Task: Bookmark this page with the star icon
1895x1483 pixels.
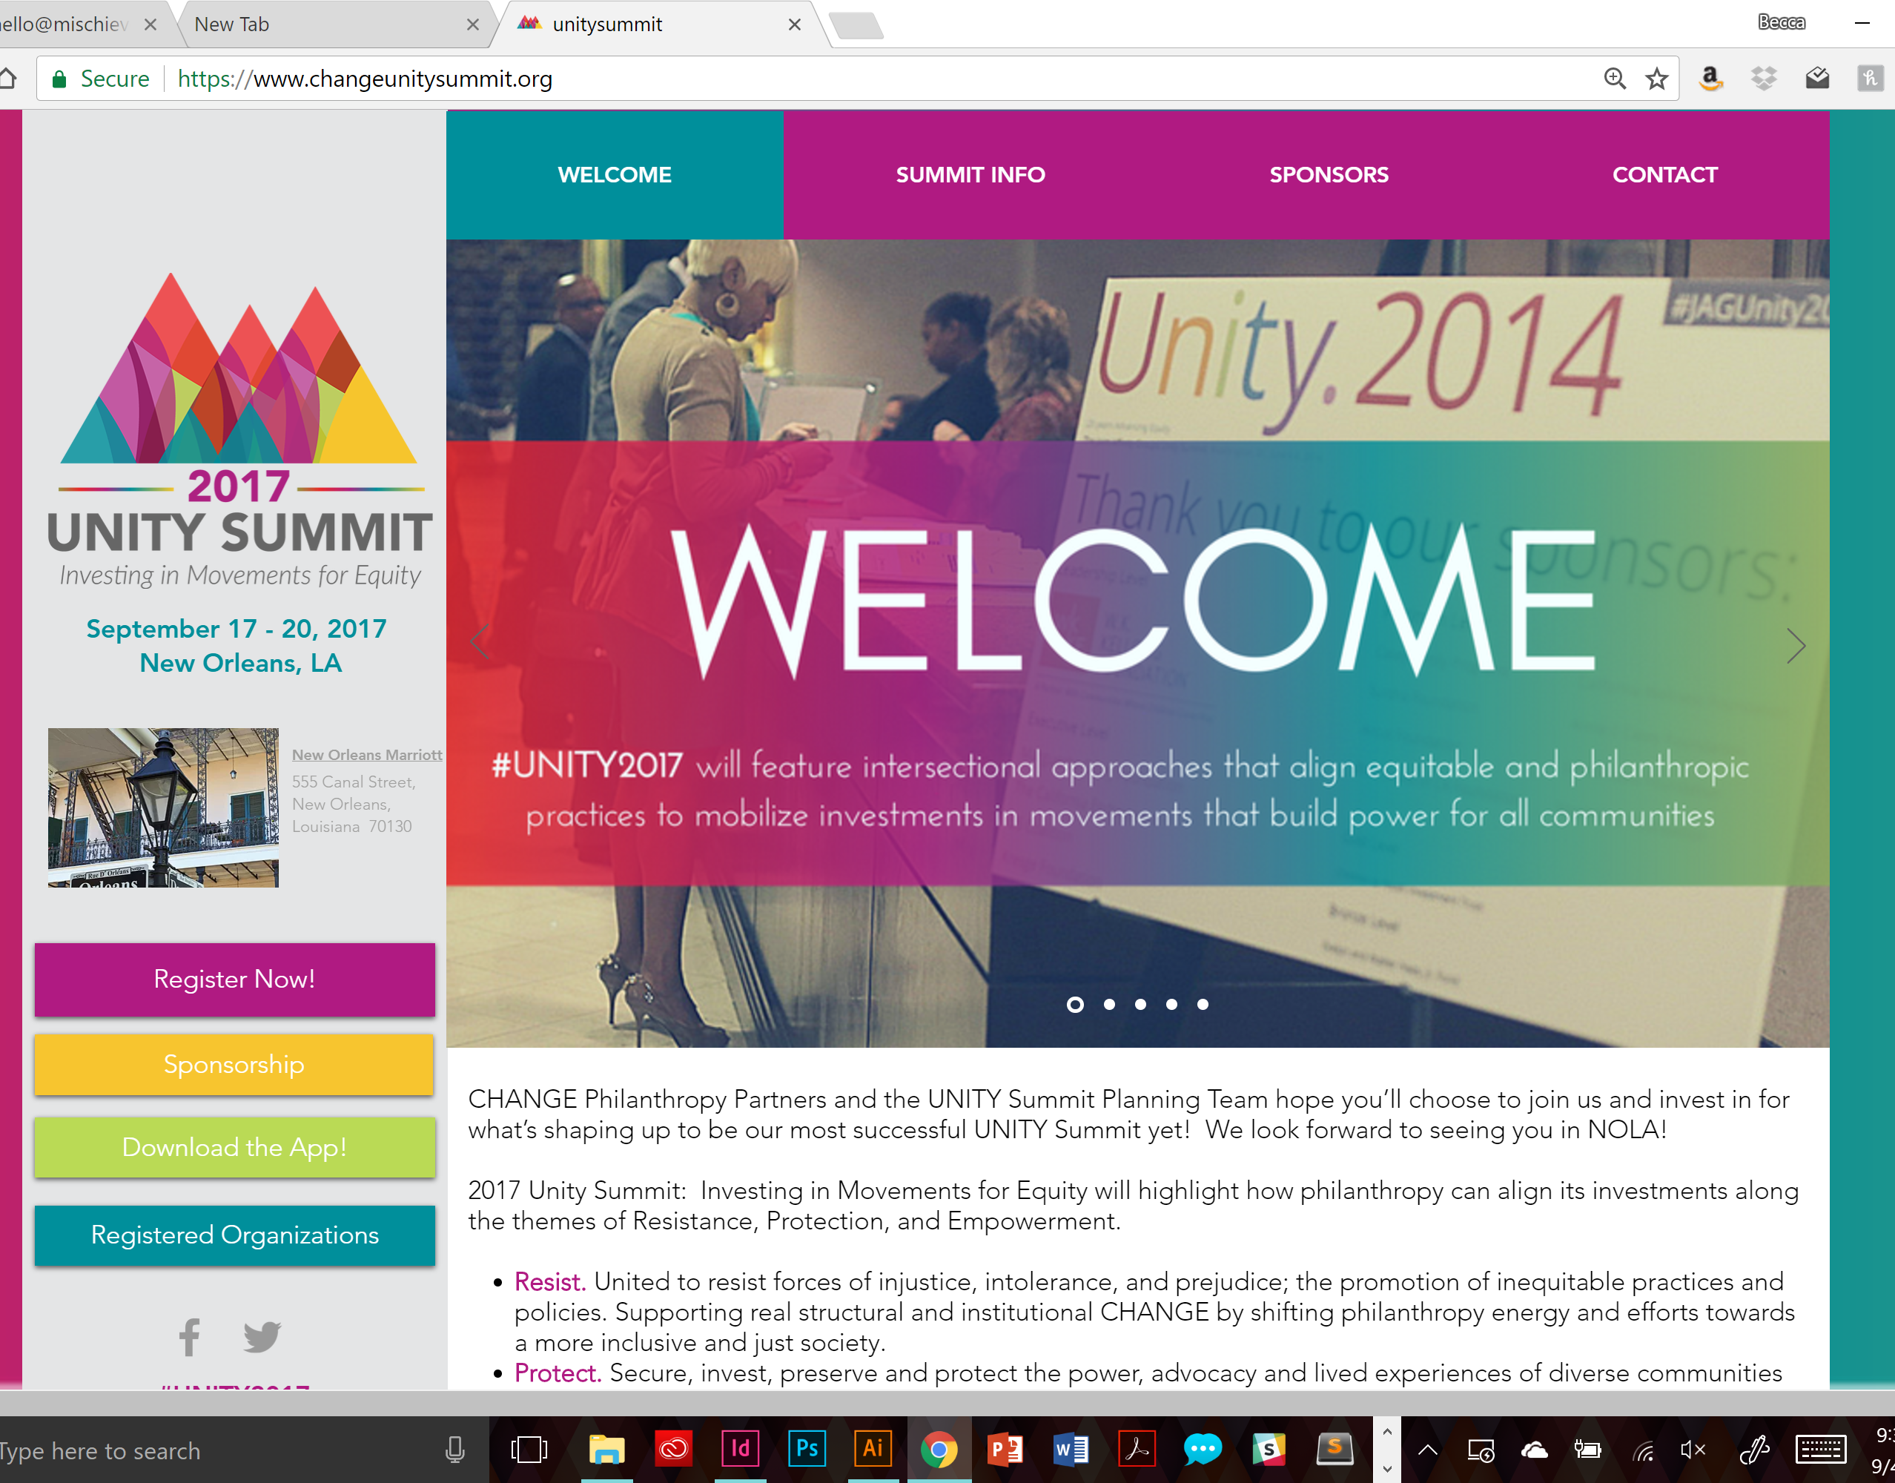Action: tap(1656, 79)
